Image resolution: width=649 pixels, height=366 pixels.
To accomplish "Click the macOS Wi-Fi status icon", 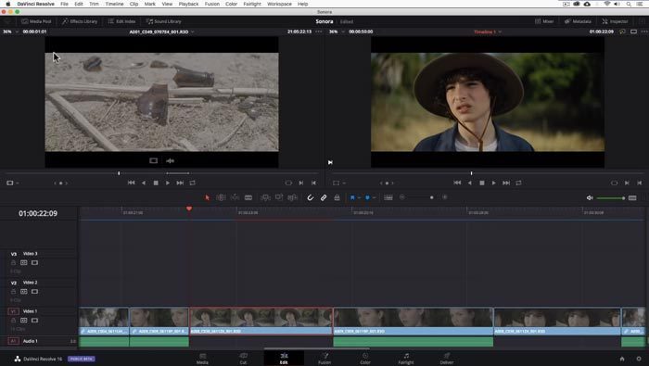I will 606,4.
